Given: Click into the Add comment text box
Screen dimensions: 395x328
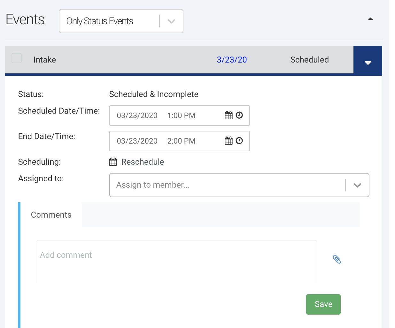Looking at the screenshot, I should [176, 262].
